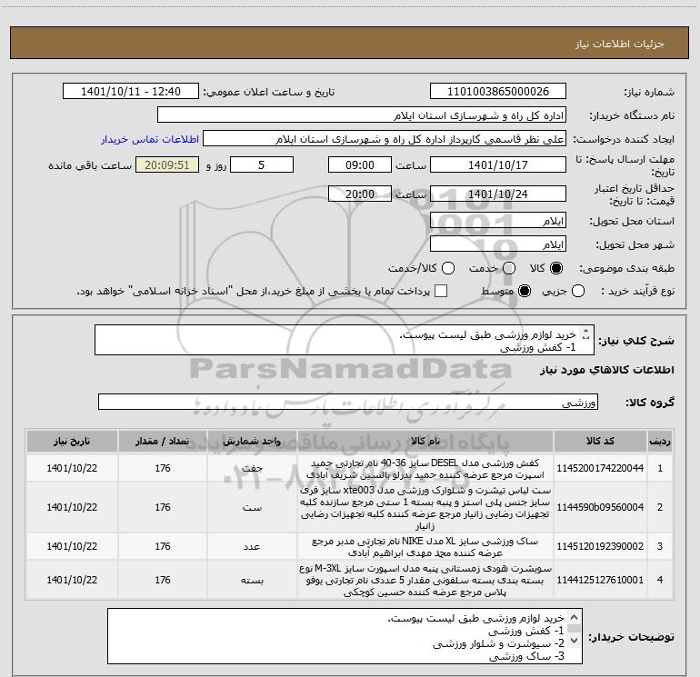Click the winter hoodie sweatshirt item name
700x677 pixels.
coord(425,580)
